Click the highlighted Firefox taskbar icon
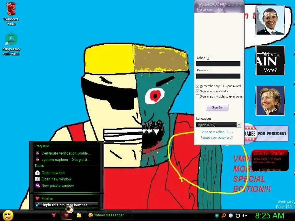The height and width of the screenshot is (221, 295). tap(66, 215)
